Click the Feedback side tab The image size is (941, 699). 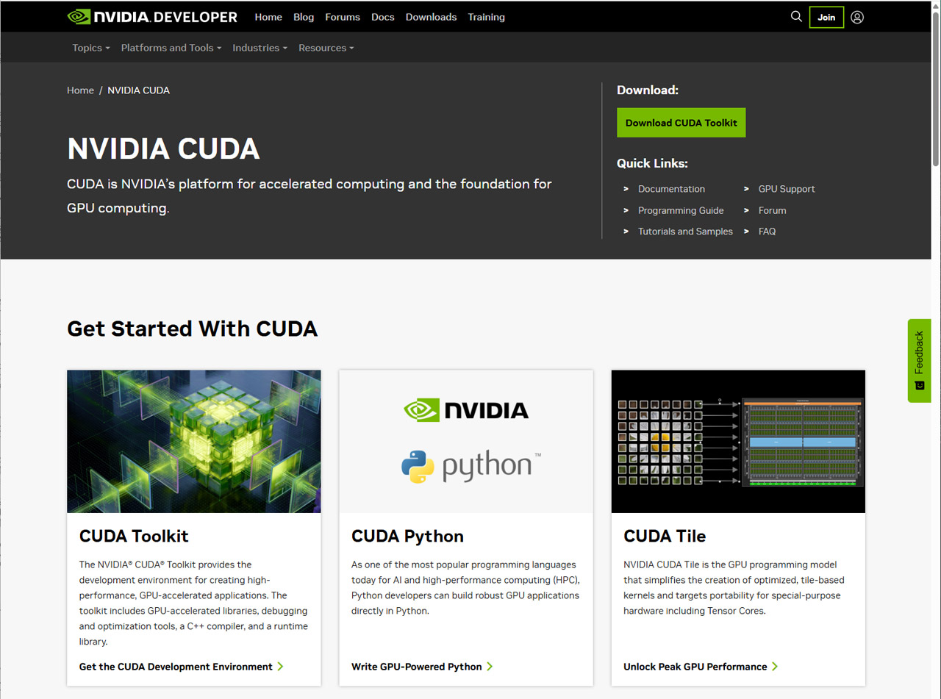[919, 360]
